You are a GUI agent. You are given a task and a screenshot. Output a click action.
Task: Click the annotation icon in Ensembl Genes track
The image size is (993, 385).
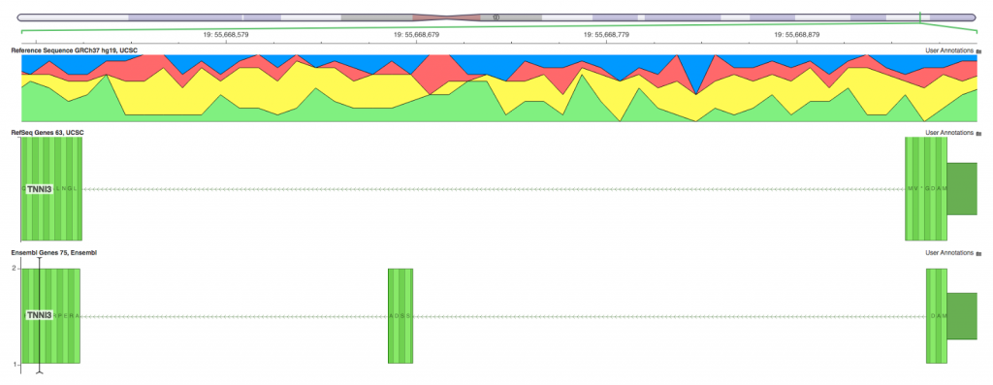click(977, 253)
